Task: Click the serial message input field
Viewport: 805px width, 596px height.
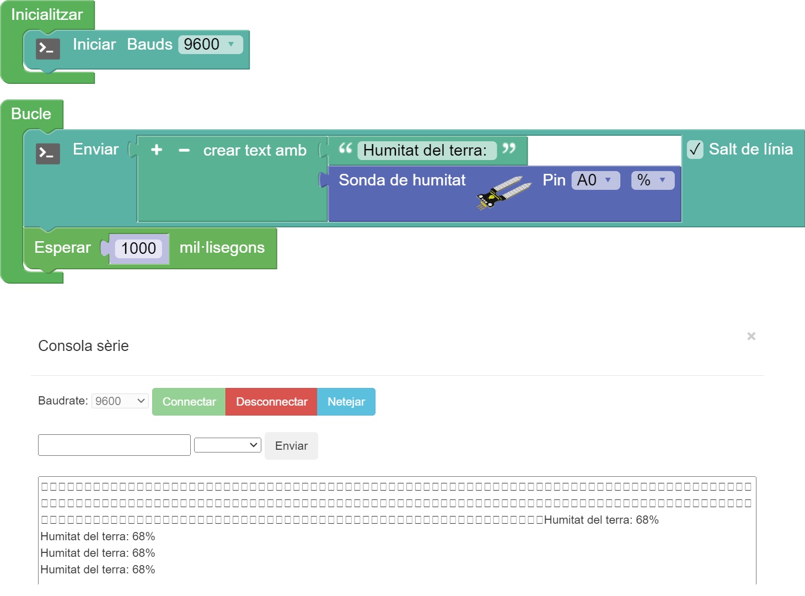Action: tap(114, 445)
